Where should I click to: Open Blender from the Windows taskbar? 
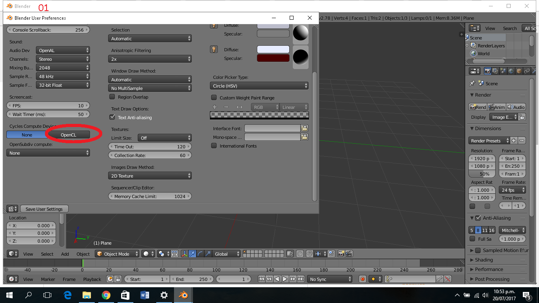click(x=183, y=295)
